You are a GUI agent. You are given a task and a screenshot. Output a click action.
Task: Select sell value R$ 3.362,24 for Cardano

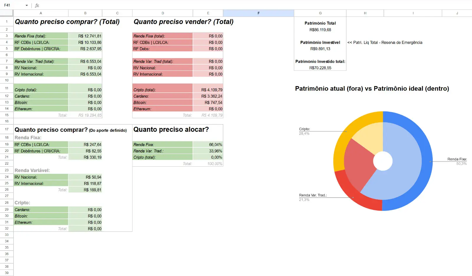[x=208, y=96]
